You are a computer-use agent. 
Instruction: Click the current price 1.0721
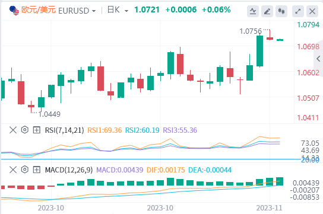(147, 10)
